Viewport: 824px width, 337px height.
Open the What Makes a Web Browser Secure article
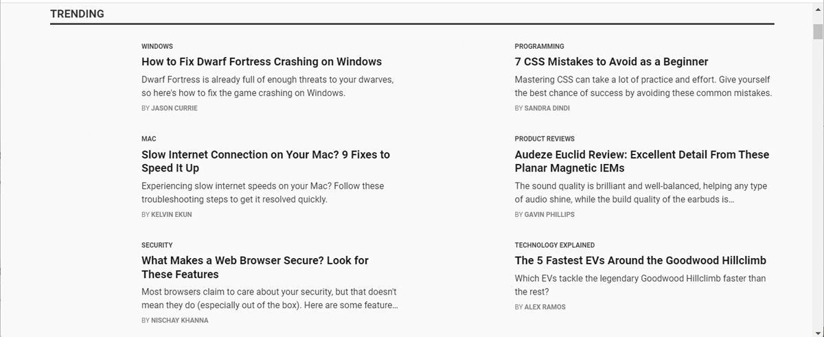pyautogui.click(x=255, y=267)
